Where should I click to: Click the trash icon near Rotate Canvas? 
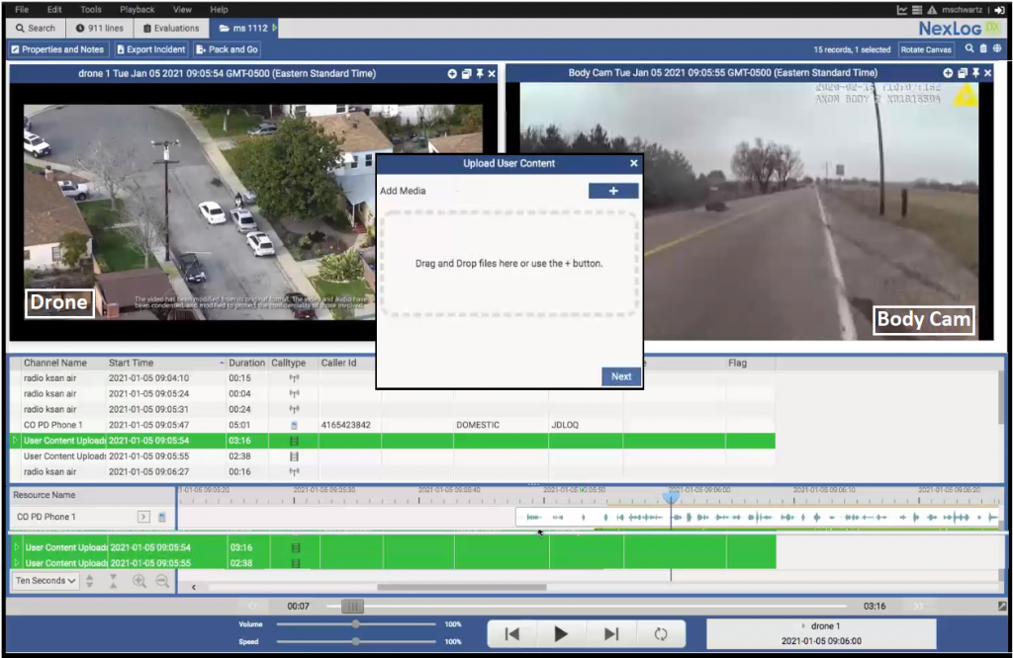983,48
